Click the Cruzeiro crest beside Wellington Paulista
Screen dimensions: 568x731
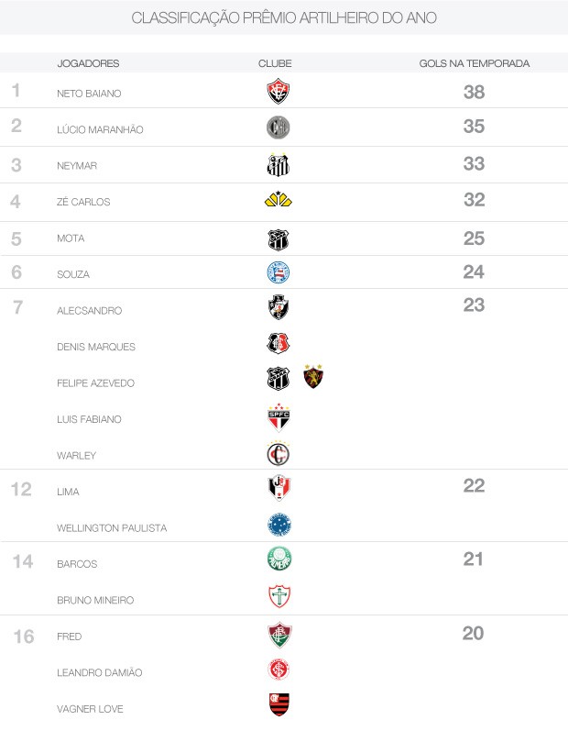[279, 525]
